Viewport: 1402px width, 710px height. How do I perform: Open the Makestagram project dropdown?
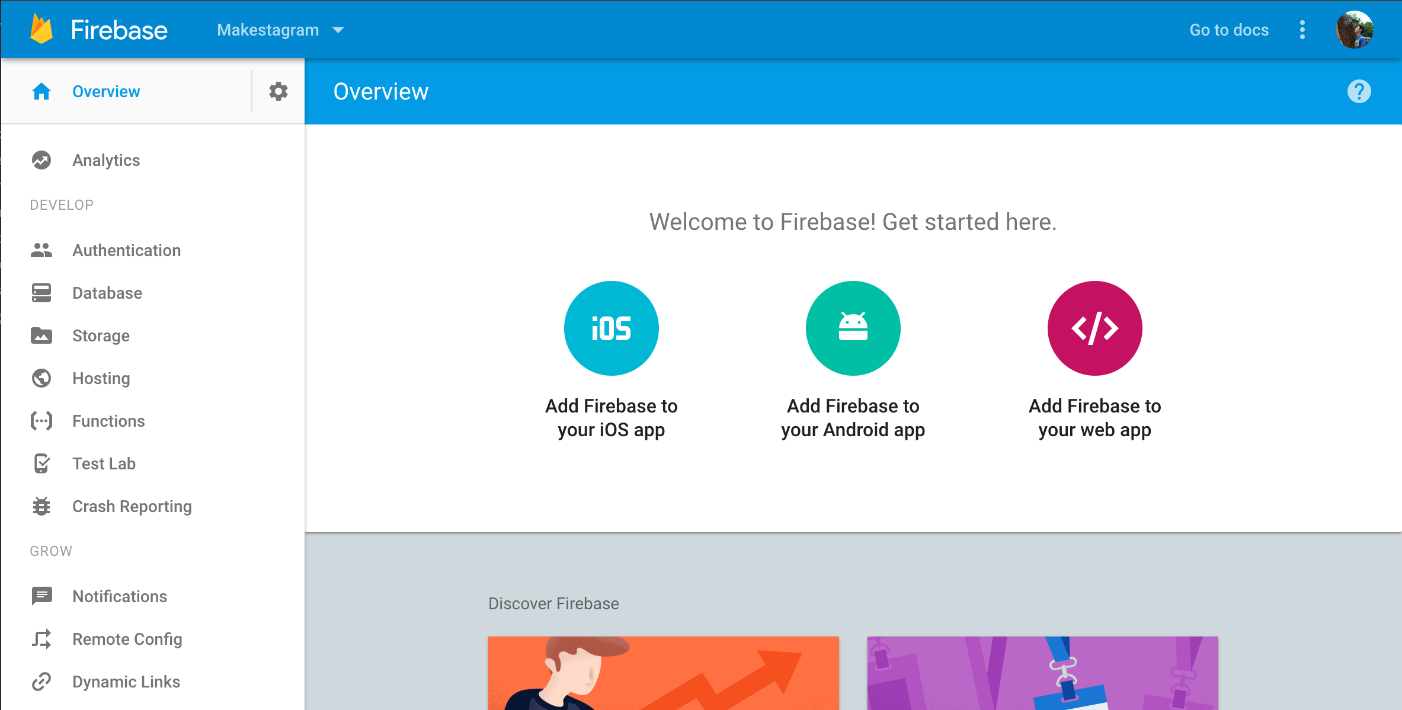tap(280, 30)
